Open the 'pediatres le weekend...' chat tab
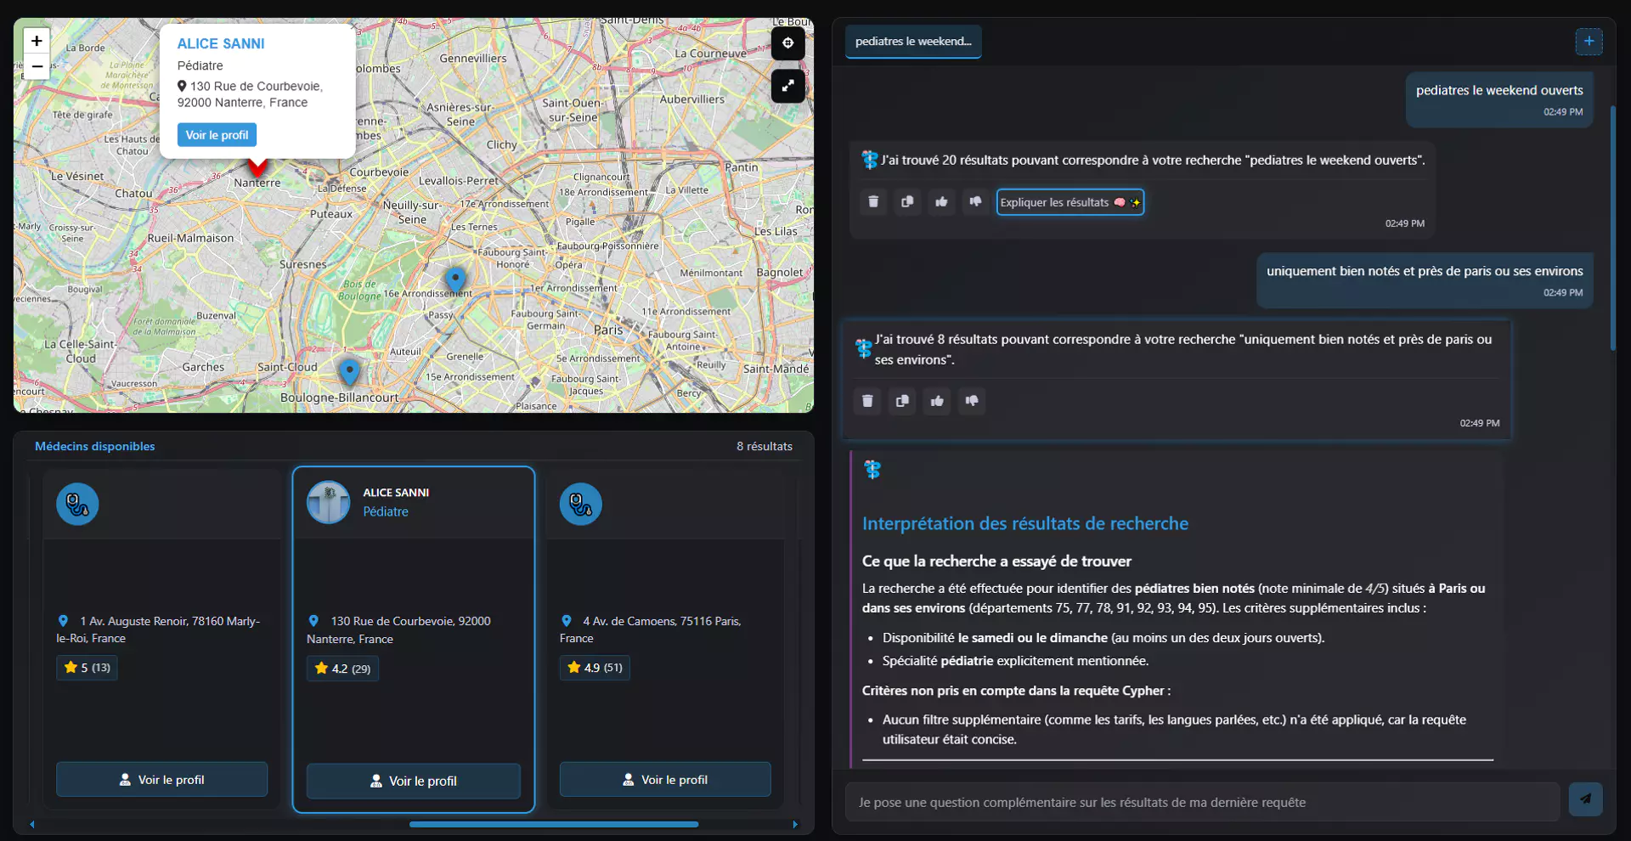 [913, 42]
